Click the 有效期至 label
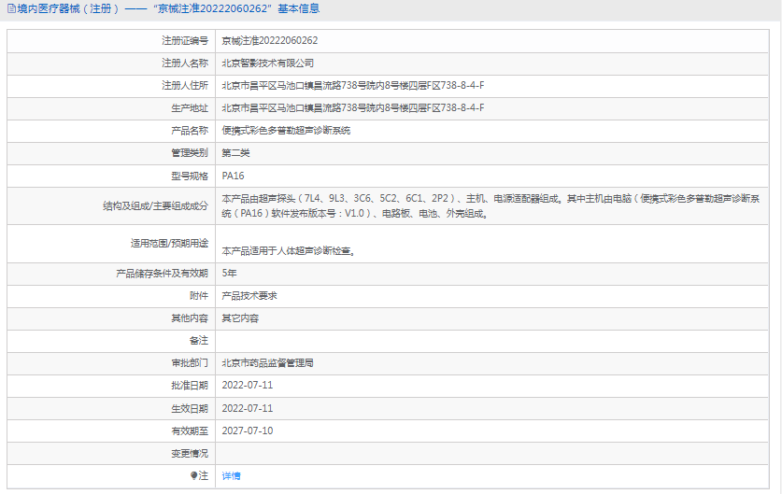The height and width of the screenshot is (494, 782). (190, 430)
